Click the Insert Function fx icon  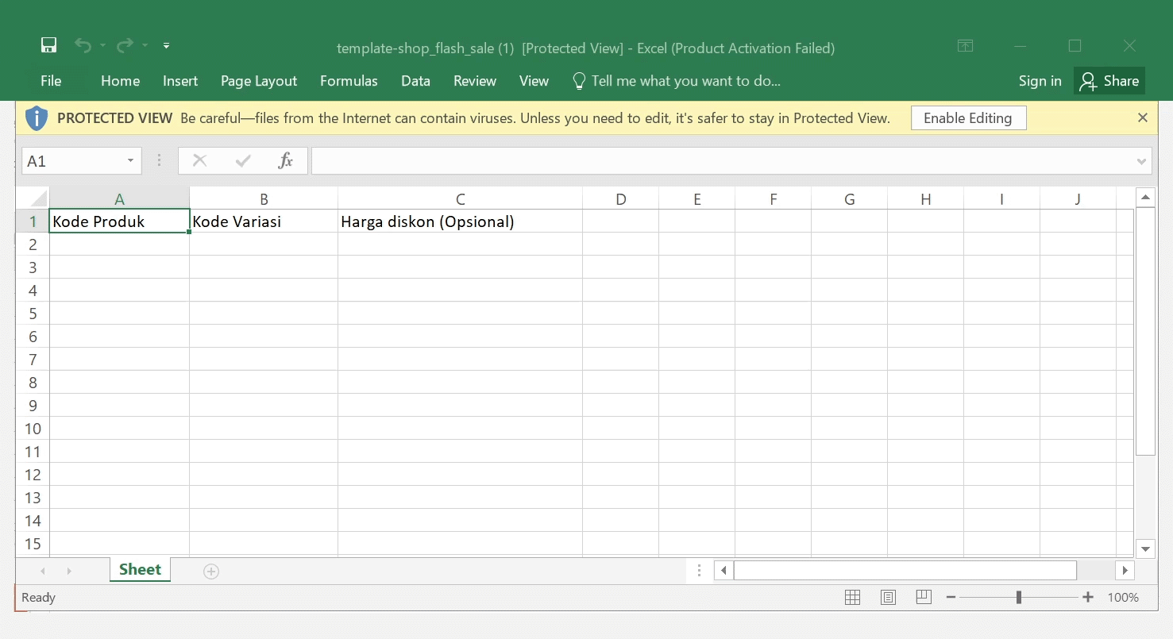(285, 161)
